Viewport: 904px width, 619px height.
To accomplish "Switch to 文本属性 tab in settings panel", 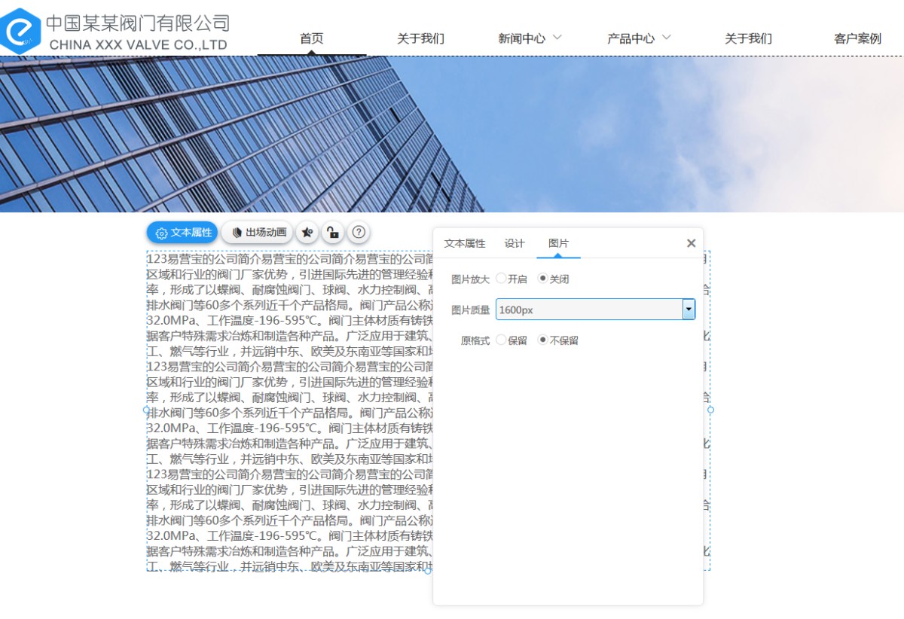I will coord(465,243).
